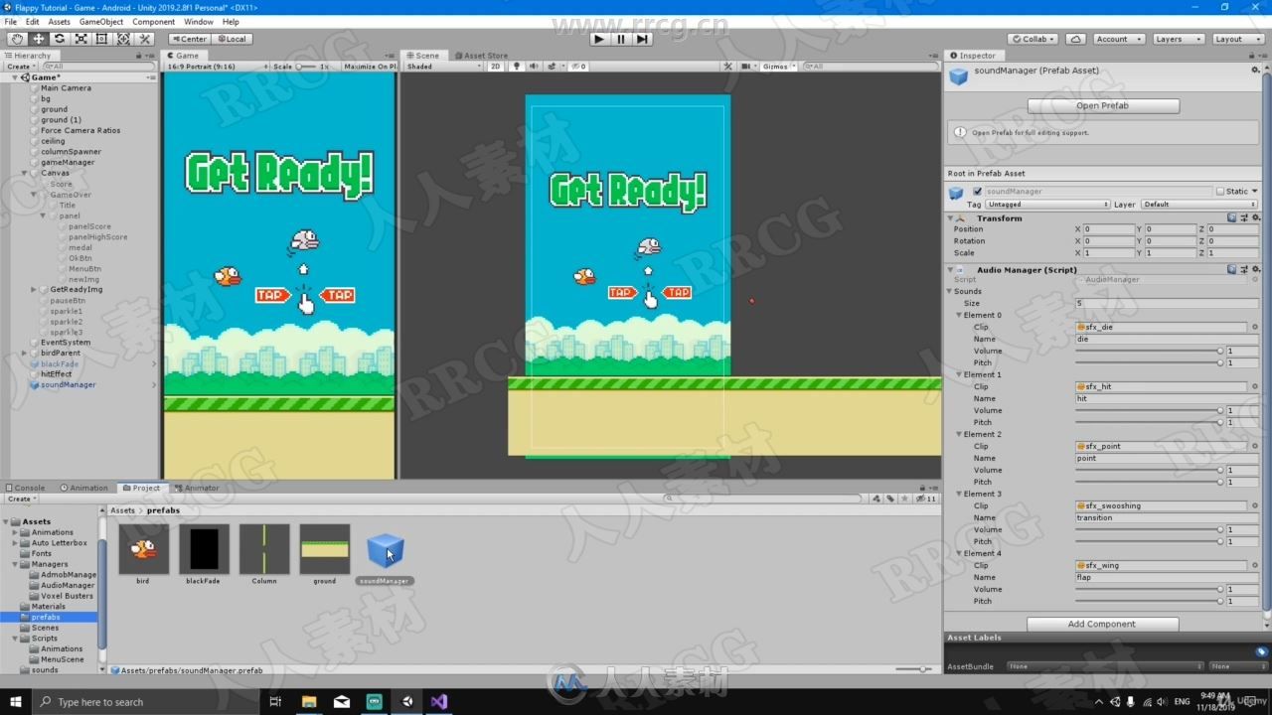Open the Account dropdown
Image resolution: width=1272 pixels, height=715 pixels.
pos(1118,39)
